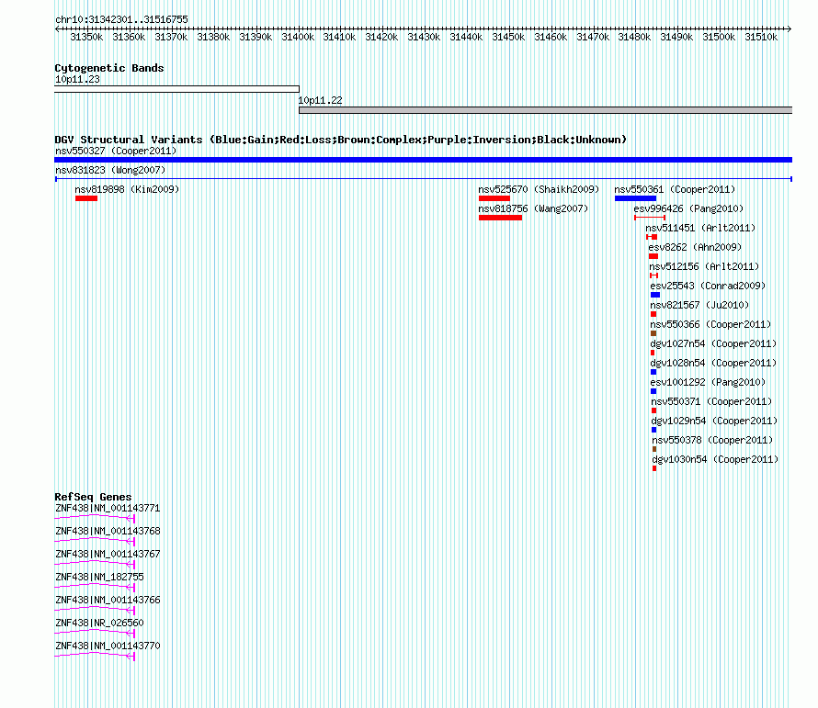818x708 pixels.
Task: Click the blue bar of nsv550361 (Cooper2011)
Action: (635, 198)
